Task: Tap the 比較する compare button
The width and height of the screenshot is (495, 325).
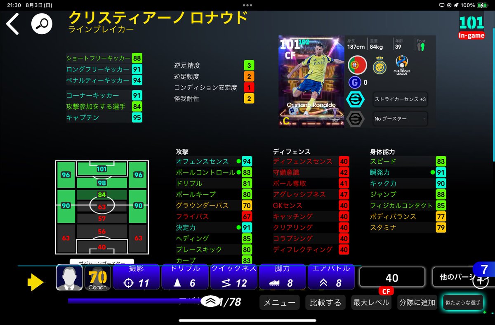Action: [x=325, y=302]
